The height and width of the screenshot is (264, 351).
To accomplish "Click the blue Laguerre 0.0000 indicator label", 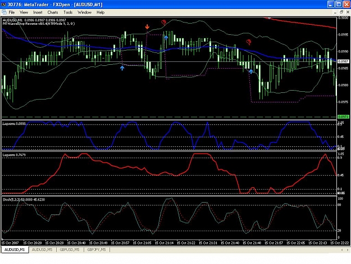I will click(14, 124).
